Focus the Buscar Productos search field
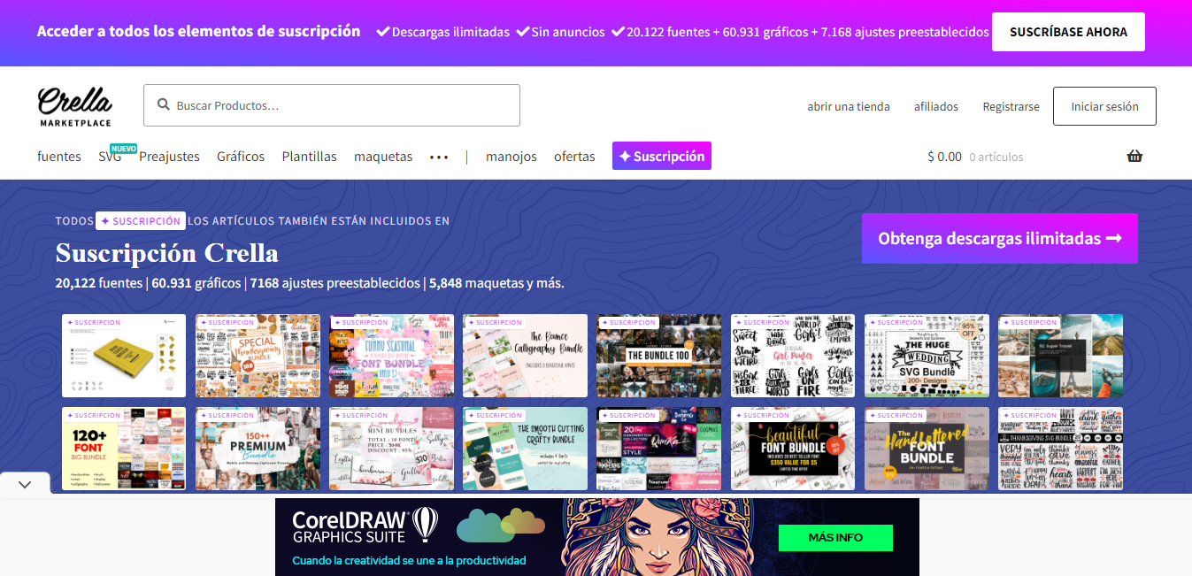This screenshot has width=1192, height=576. pyautogui.click(x=332, y=105)
